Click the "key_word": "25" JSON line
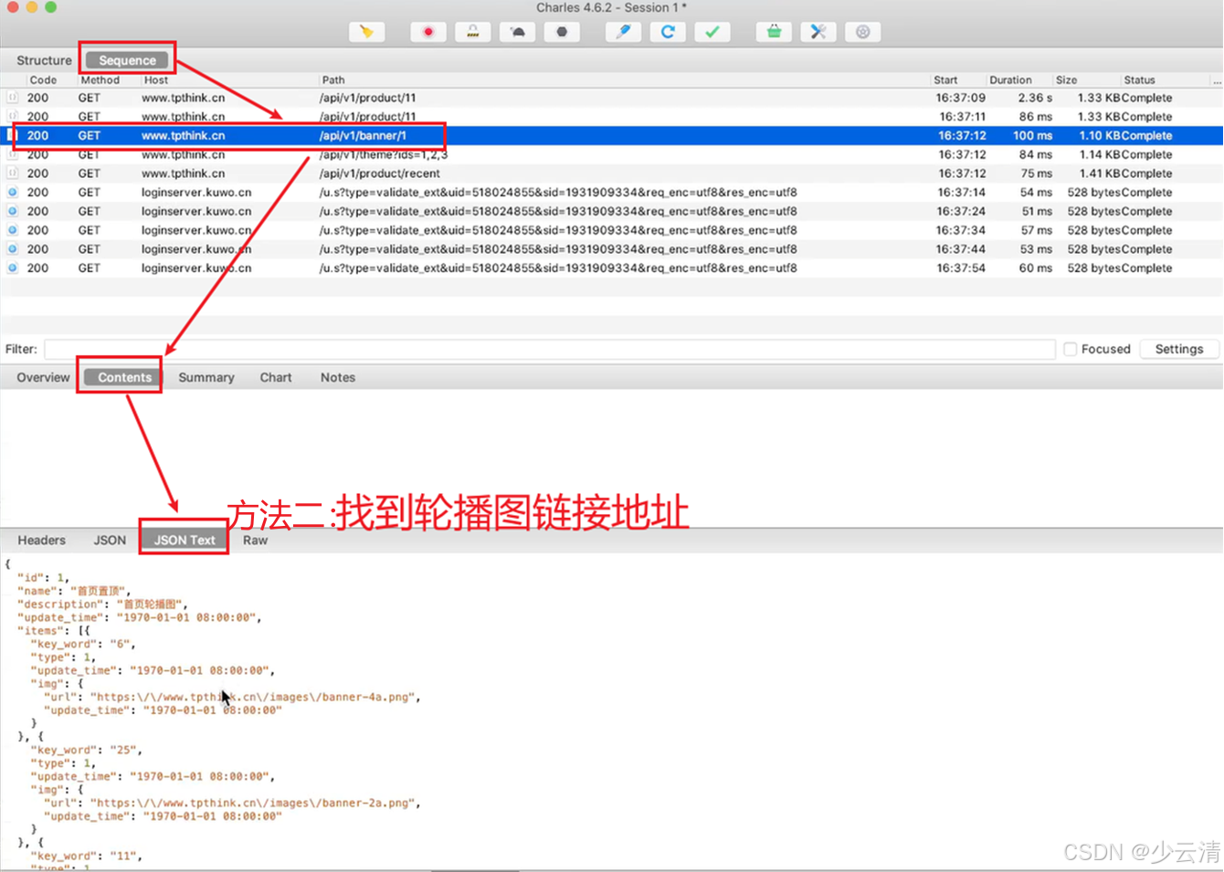This screenshot has height=872, width=1224. [x=86, y=751]
